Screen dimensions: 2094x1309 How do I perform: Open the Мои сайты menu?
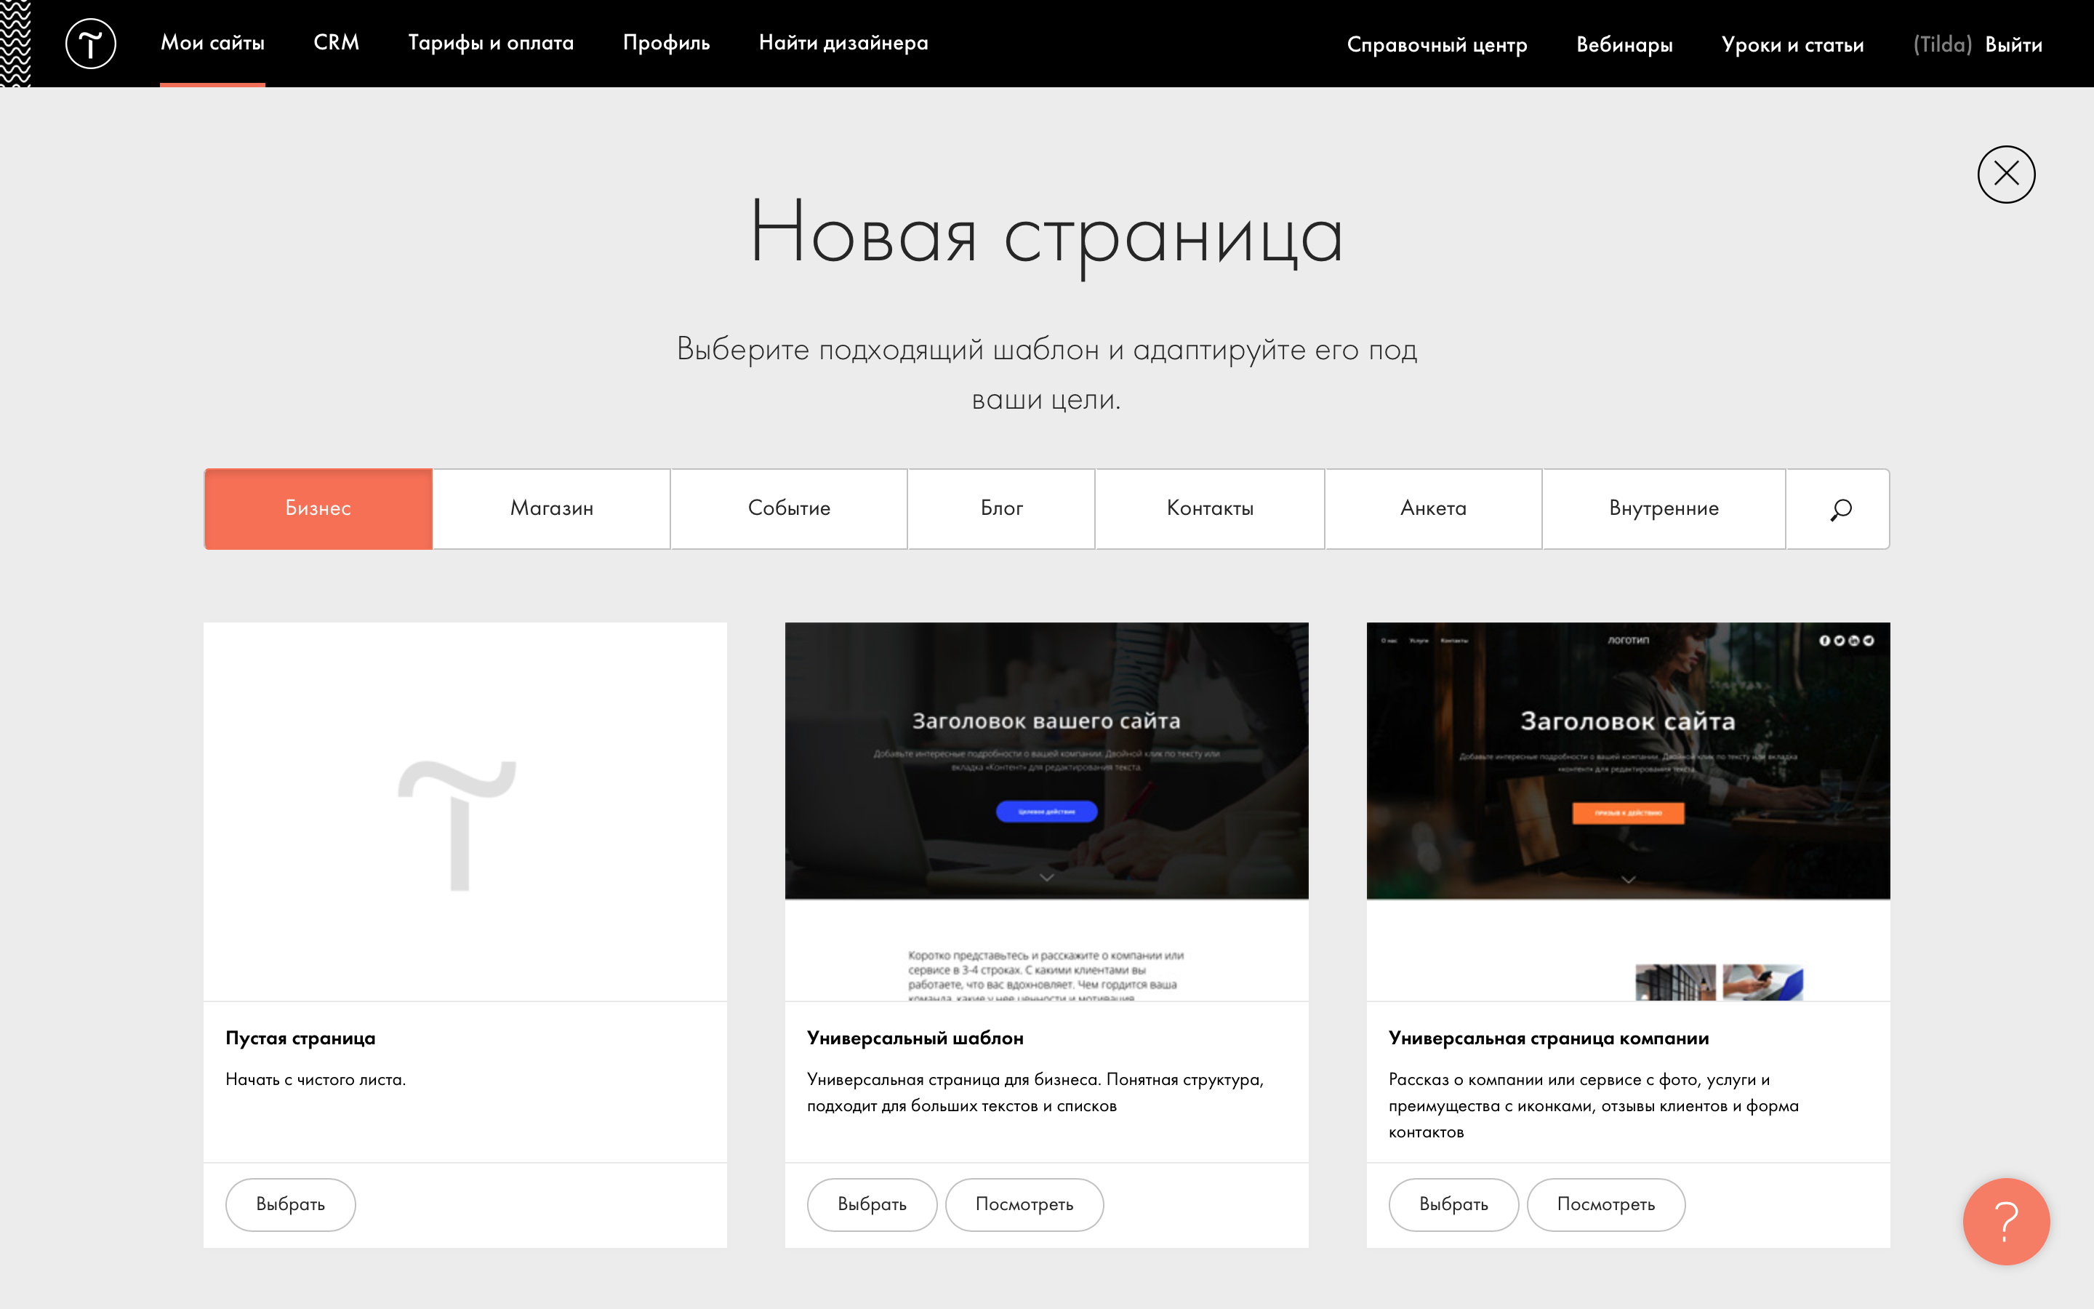pyautogui.click(x=213, y=42)
